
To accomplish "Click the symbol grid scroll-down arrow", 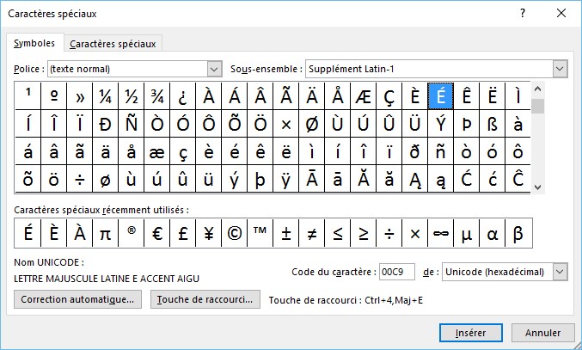I will coord(537,187).
